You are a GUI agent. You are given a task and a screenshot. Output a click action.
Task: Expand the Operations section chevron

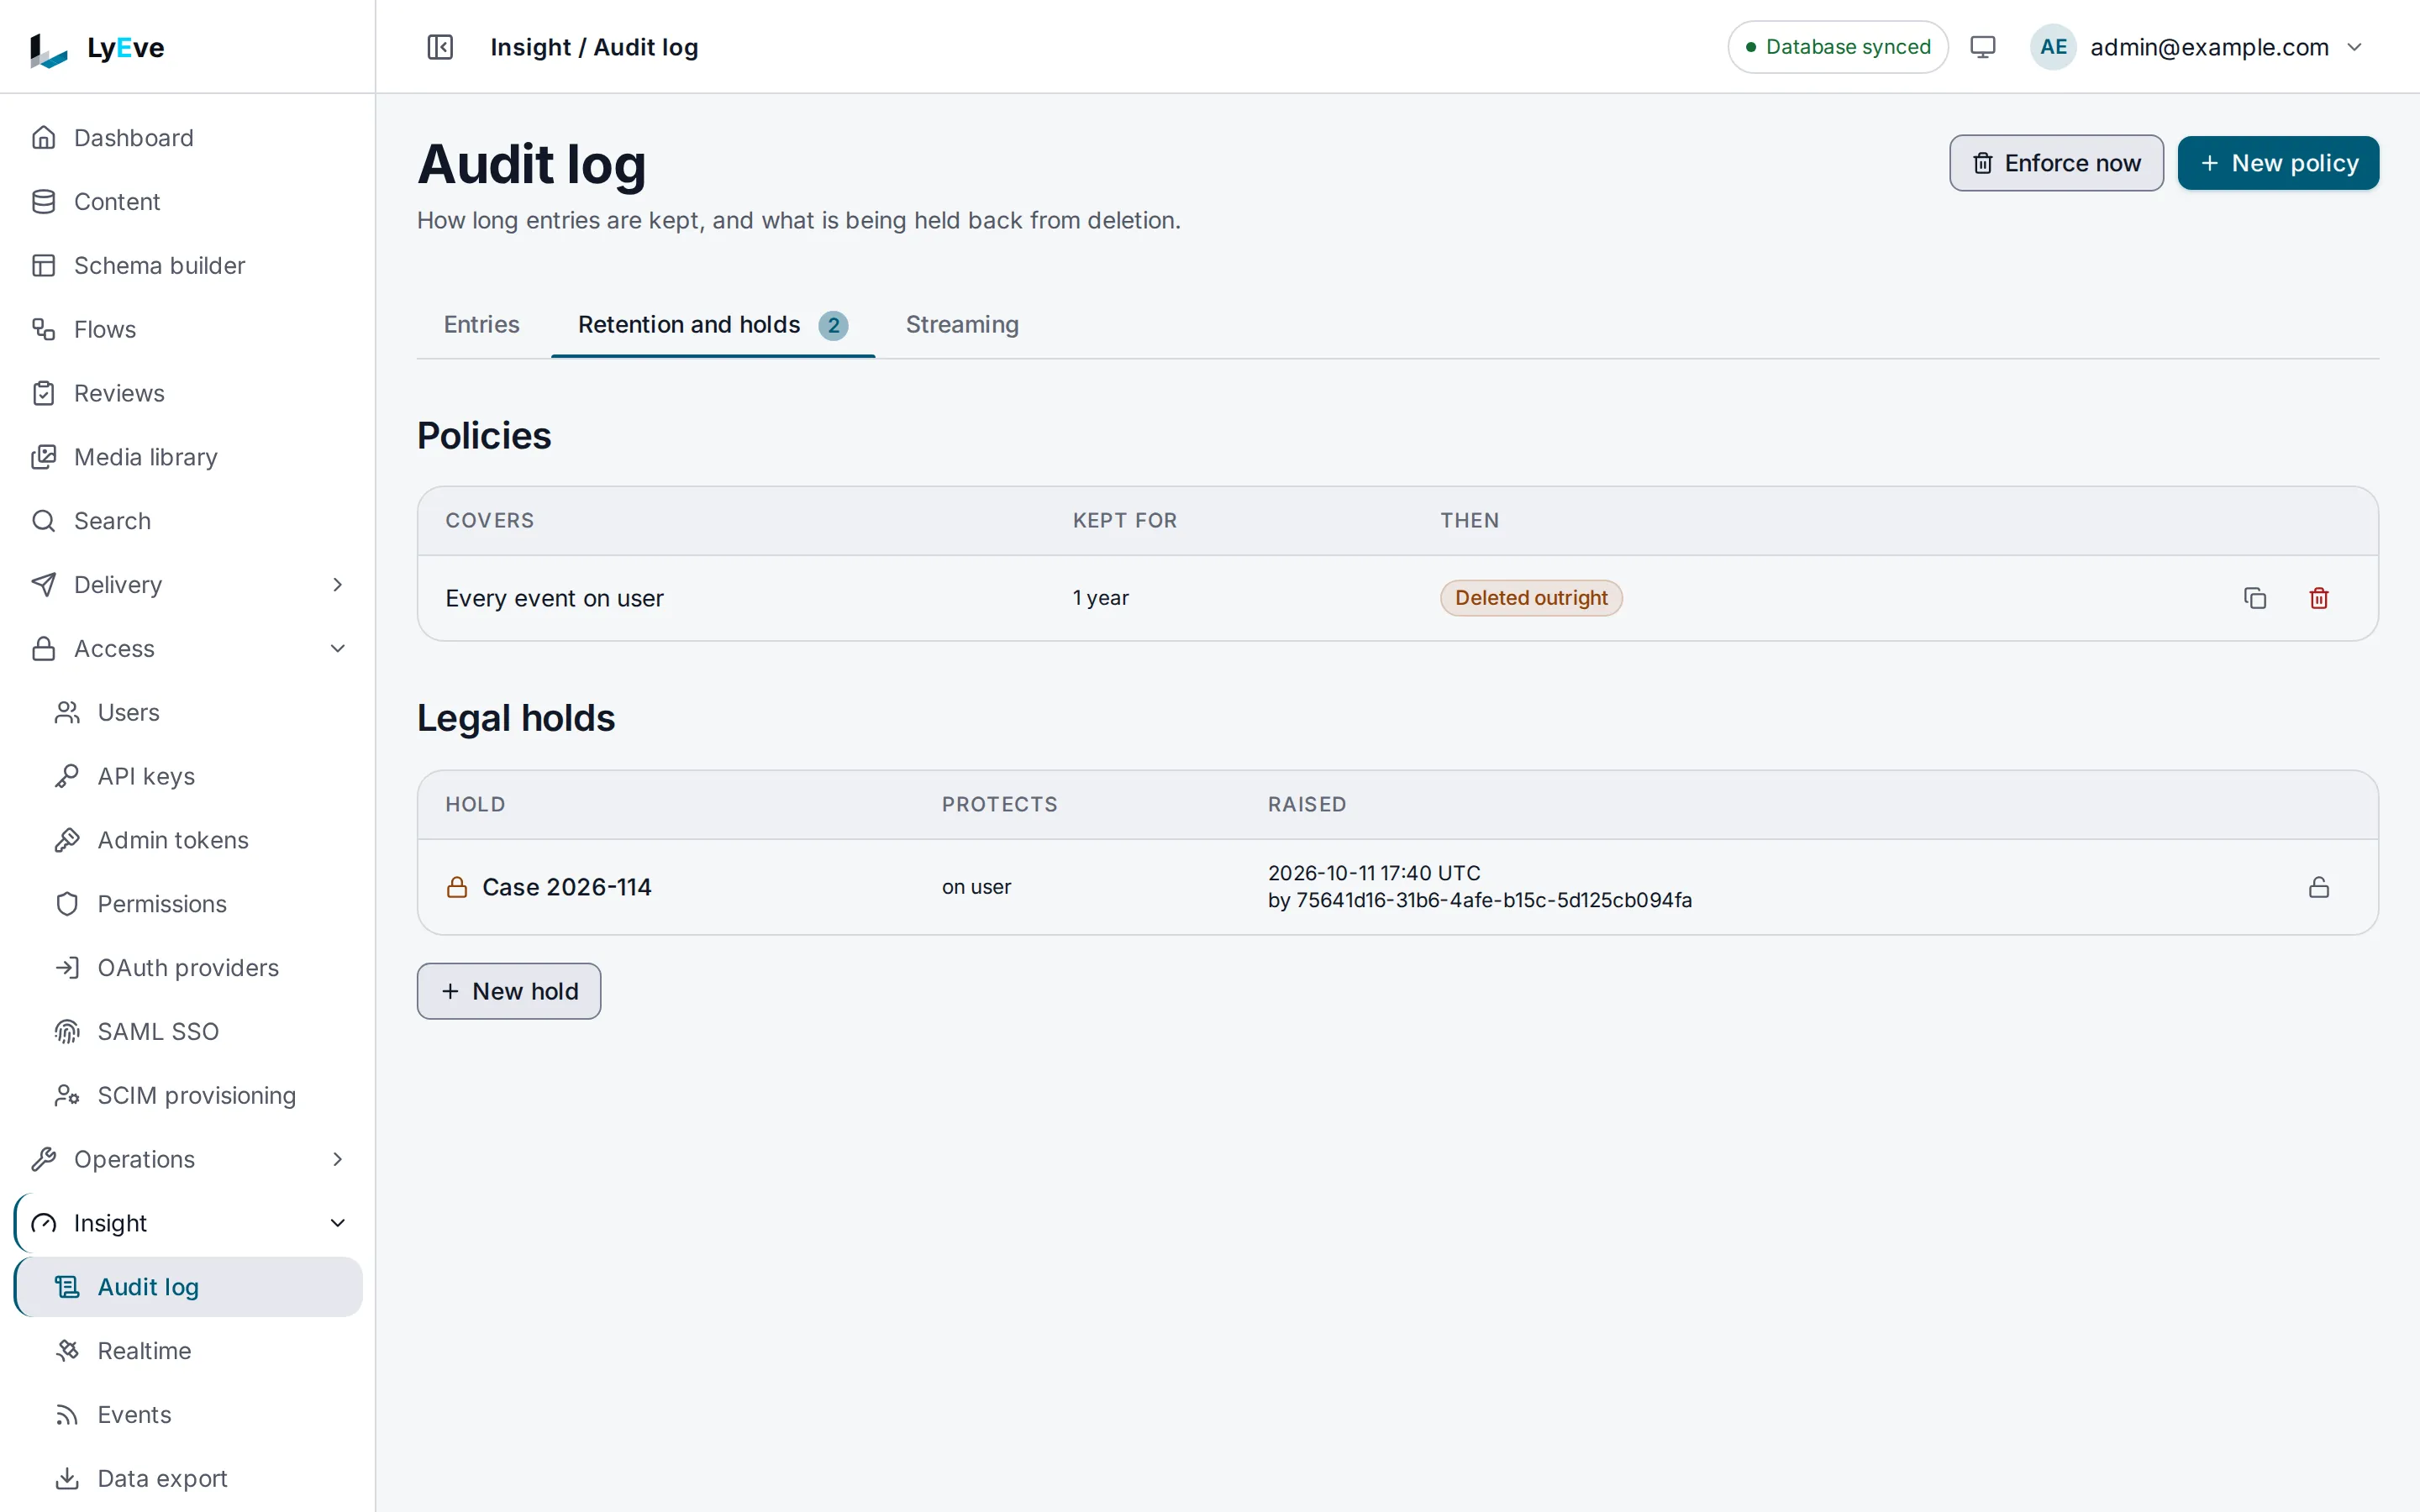tap(338, 1159)
